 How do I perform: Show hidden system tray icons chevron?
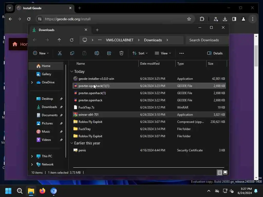pyautogui.click(x=209, y=191)
